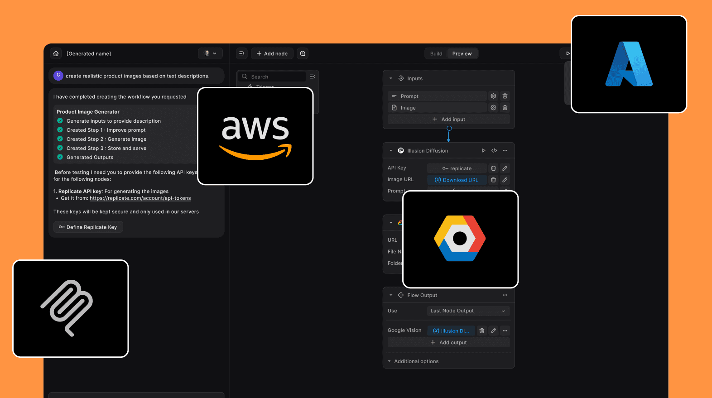Screen dimensions: 712x398
Task: Switch to the Build tab
Action: [436, 53]
